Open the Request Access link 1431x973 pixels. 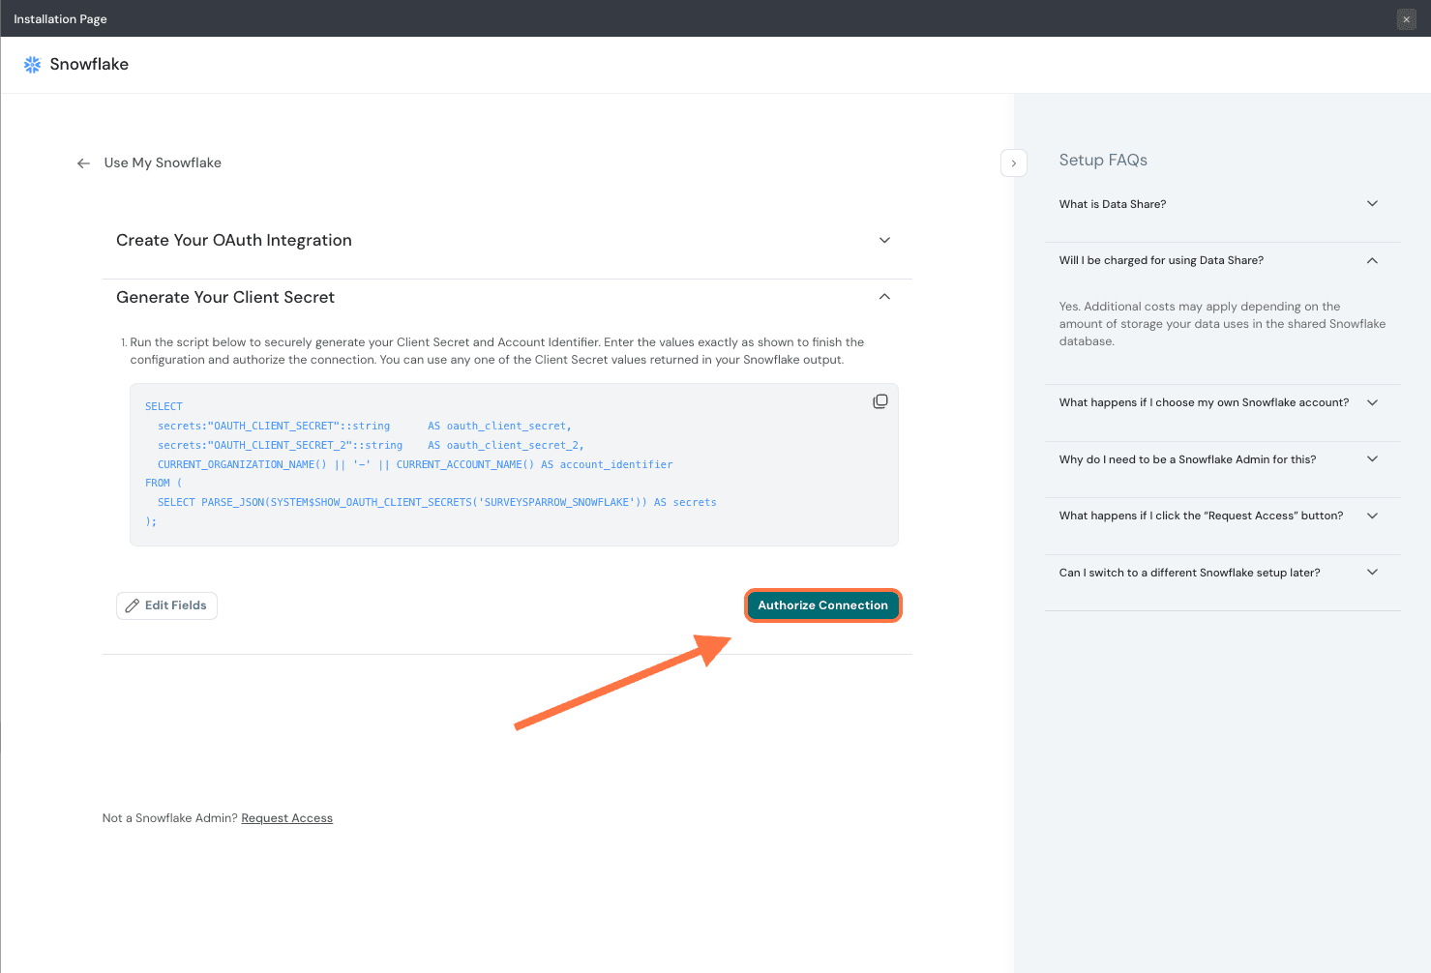[x=286, y=818]
